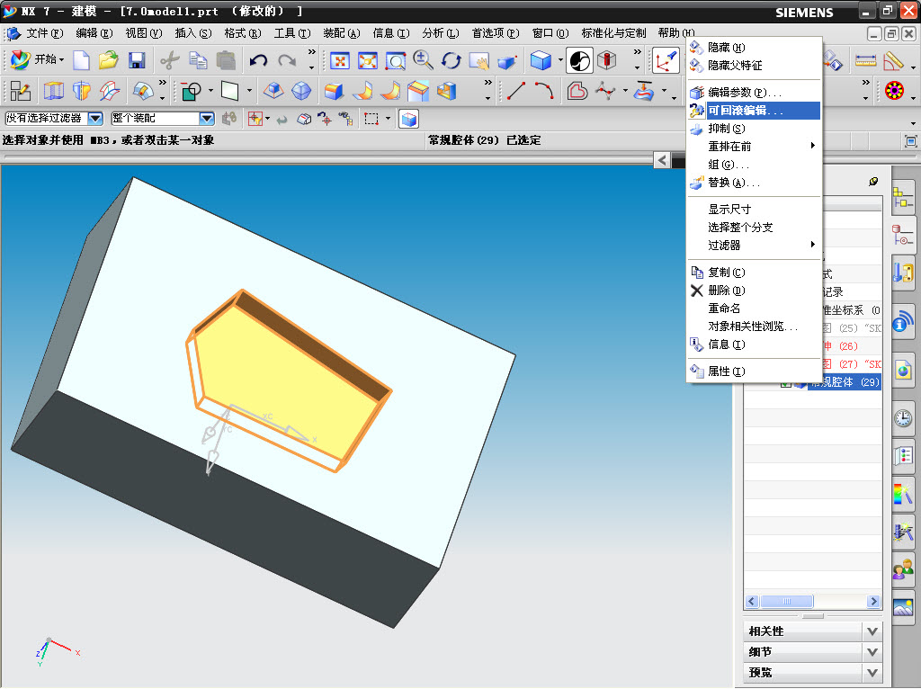
Task: Click the Undo arrow icon
Action: coord(258,60)
